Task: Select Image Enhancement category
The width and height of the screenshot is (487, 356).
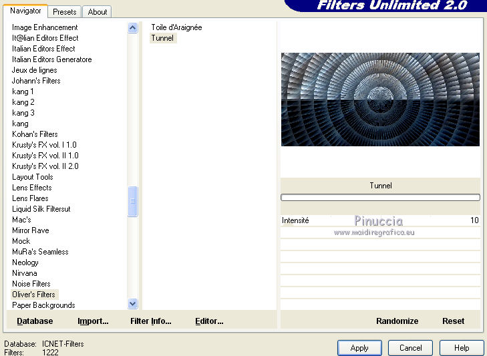Action: coord(45,27)
